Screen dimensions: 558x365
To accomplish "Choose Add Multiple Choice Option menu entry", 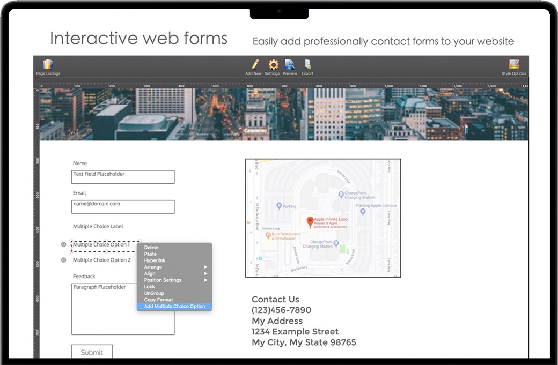I will (x=174, y=307).
